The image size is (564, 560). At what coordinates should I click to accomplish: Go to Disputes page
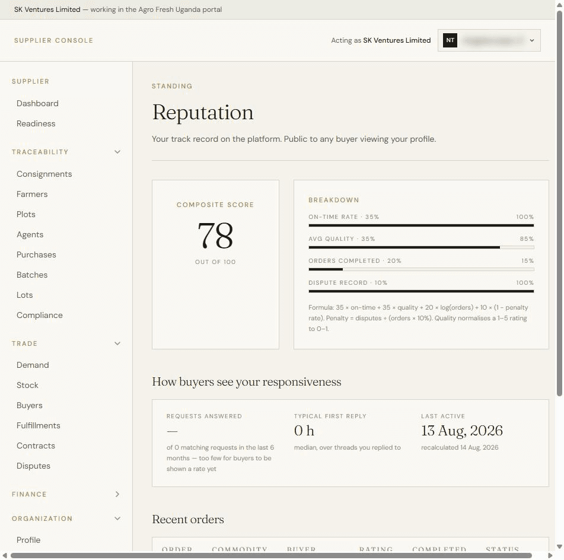[x=33, y=466]
